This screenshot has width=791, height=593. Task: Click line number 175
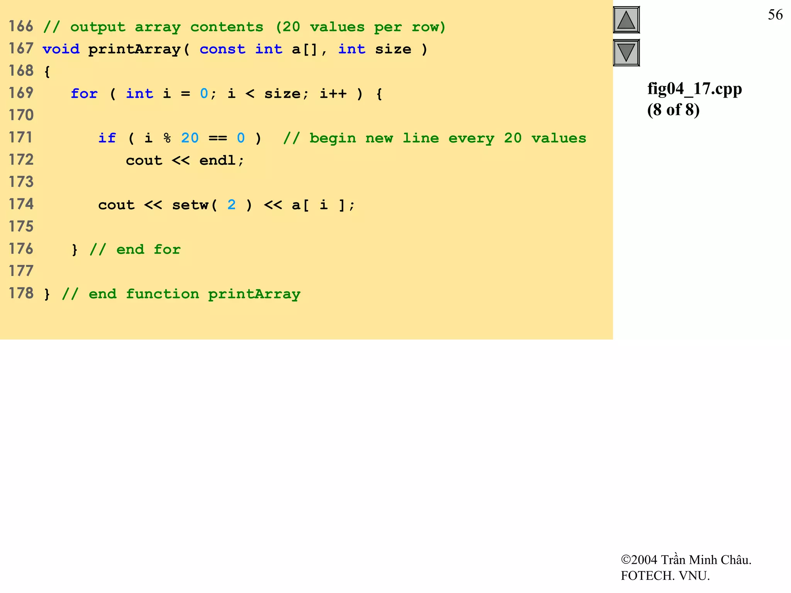click(21, 227)
